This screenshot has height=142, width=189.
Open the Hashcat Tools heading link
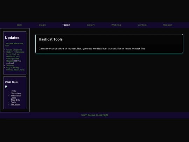[51, 39]
